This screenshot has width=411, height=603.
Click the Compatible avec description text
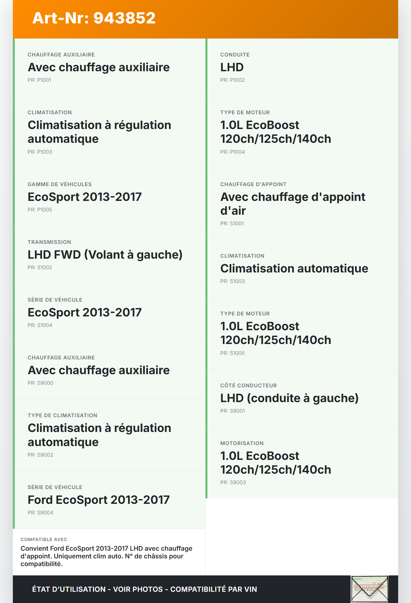click(106, 556)
